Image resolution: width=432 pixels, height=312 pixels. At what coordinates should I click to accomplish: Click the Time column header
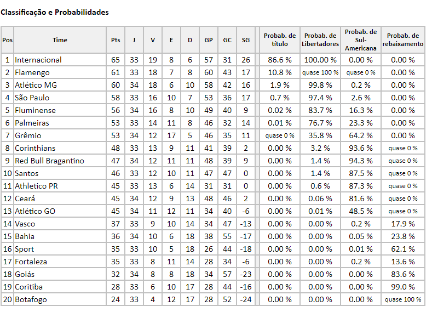(60, 40)
